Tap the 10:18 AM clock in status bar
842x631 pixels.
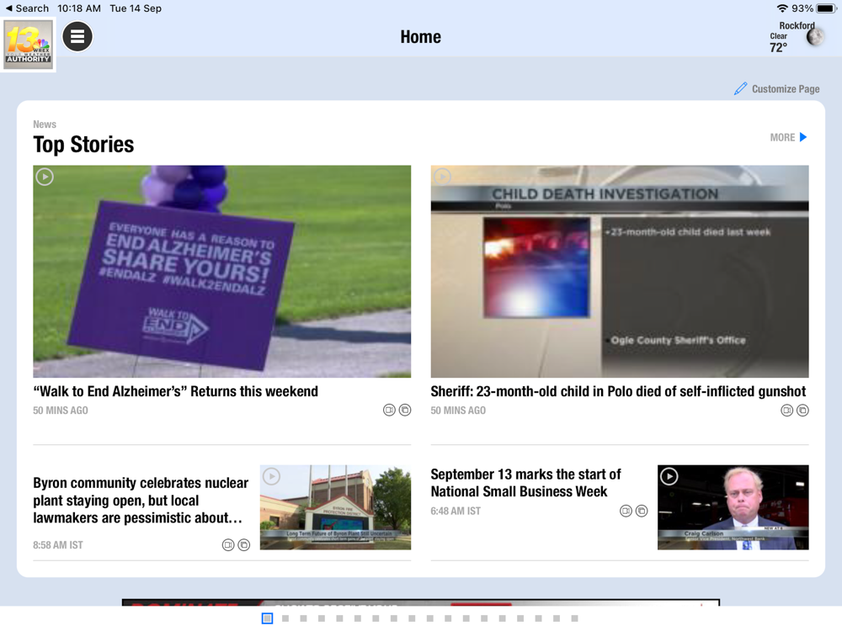point(79,8)
